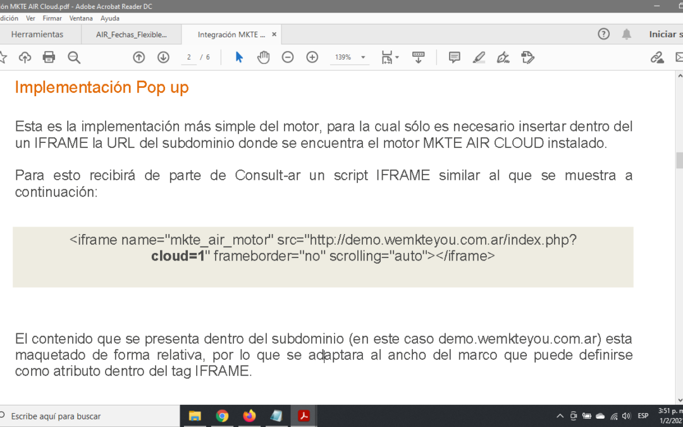Open the sign document pen tool

click(503, 57)
